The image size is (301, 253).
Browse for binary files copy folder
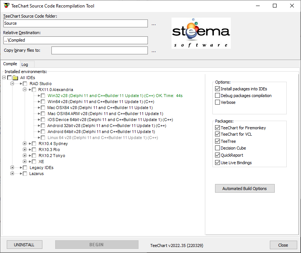point(154,51)
